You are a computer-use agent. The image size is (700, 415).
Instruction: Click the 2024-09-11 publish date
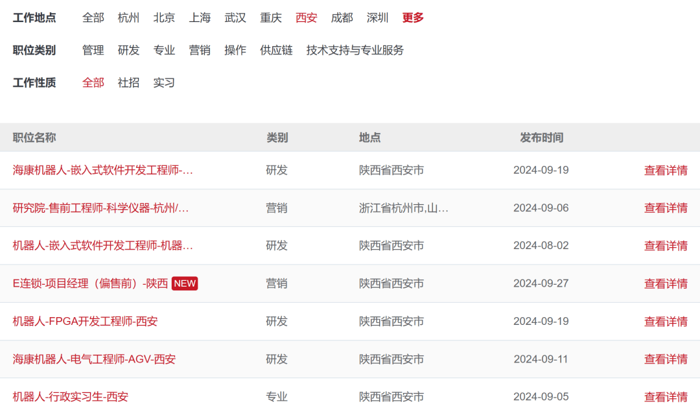point(541,359)
